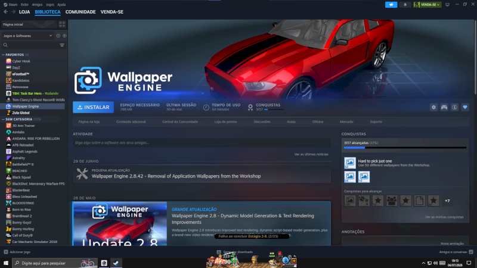Select DayZ in the favorites list
477x268 pixels.
click(x=16, y=67)
